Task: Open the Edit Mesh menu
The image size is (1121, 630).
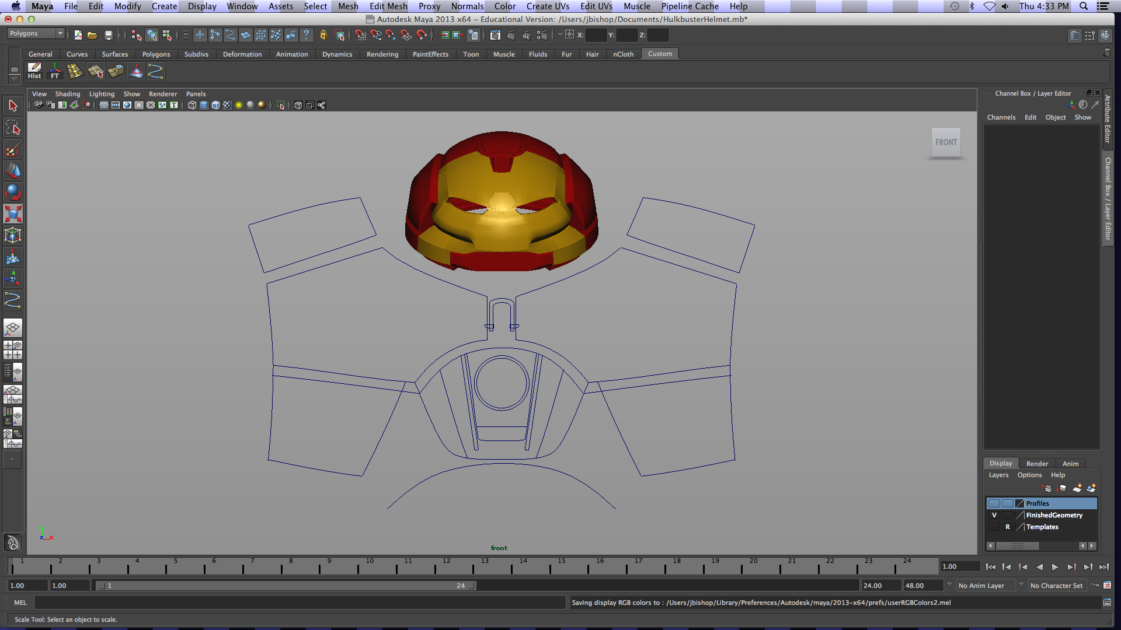Action: [388, 6]
